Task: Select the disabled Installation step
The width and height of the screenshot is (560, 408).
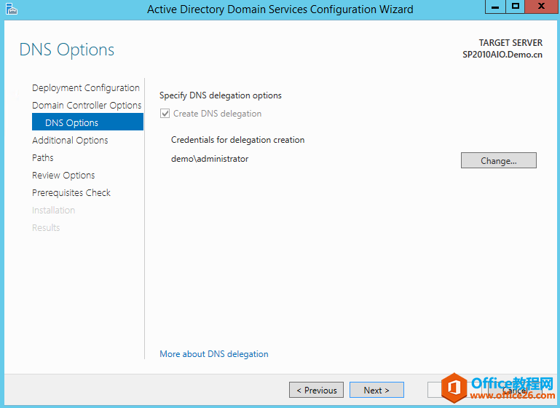Action: 54,210
